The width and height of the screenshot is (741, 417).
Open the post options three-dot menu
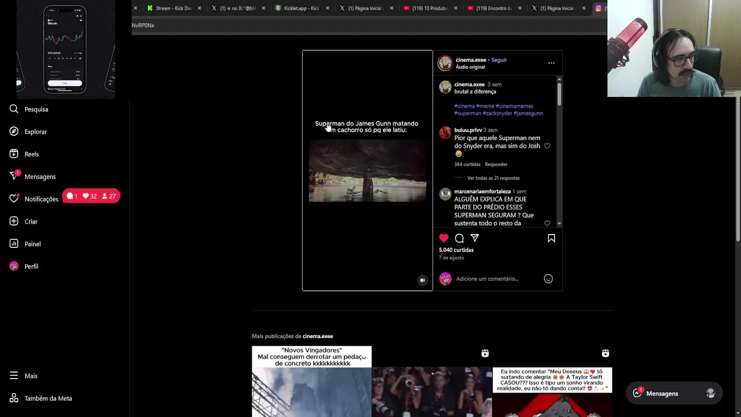click(x=551, y=63)
